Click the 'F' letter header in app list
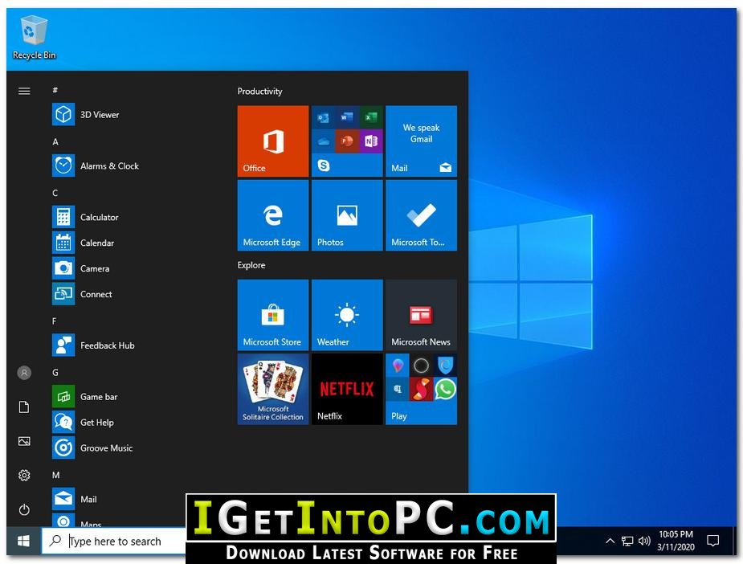Viewport: 743px width, 564px height. pyautogui.click(x=54, y=321)
